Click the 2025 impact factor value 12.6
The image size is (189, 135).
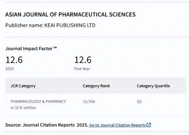click(14, 60)
